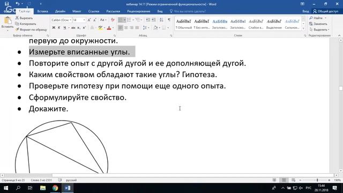Click the Replace (Заменить) button
This screenshot has width=343, height=193.
pyautogui.click(x=318, y=24)
